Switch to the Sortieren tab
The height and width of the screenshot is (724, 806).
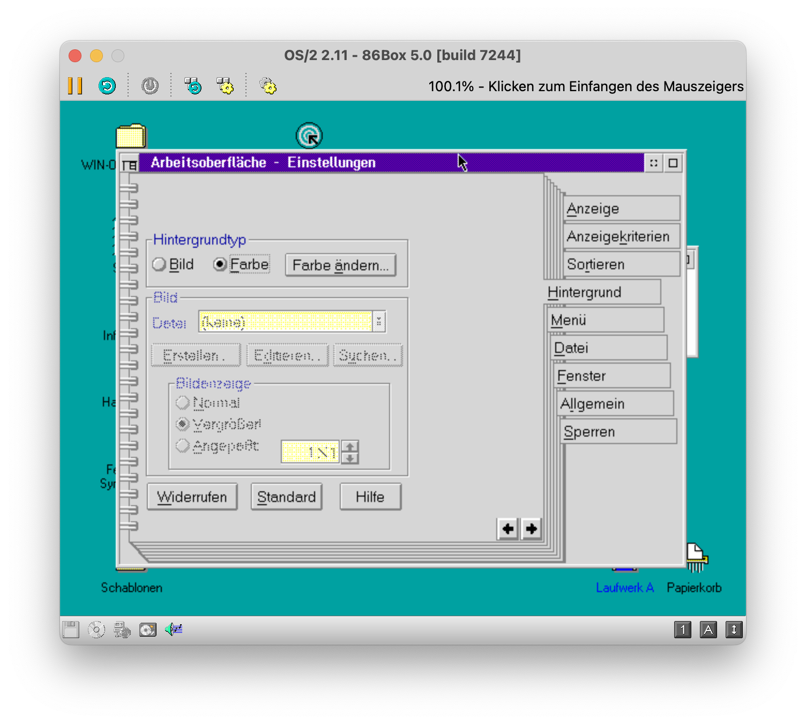tap(622, 264)
